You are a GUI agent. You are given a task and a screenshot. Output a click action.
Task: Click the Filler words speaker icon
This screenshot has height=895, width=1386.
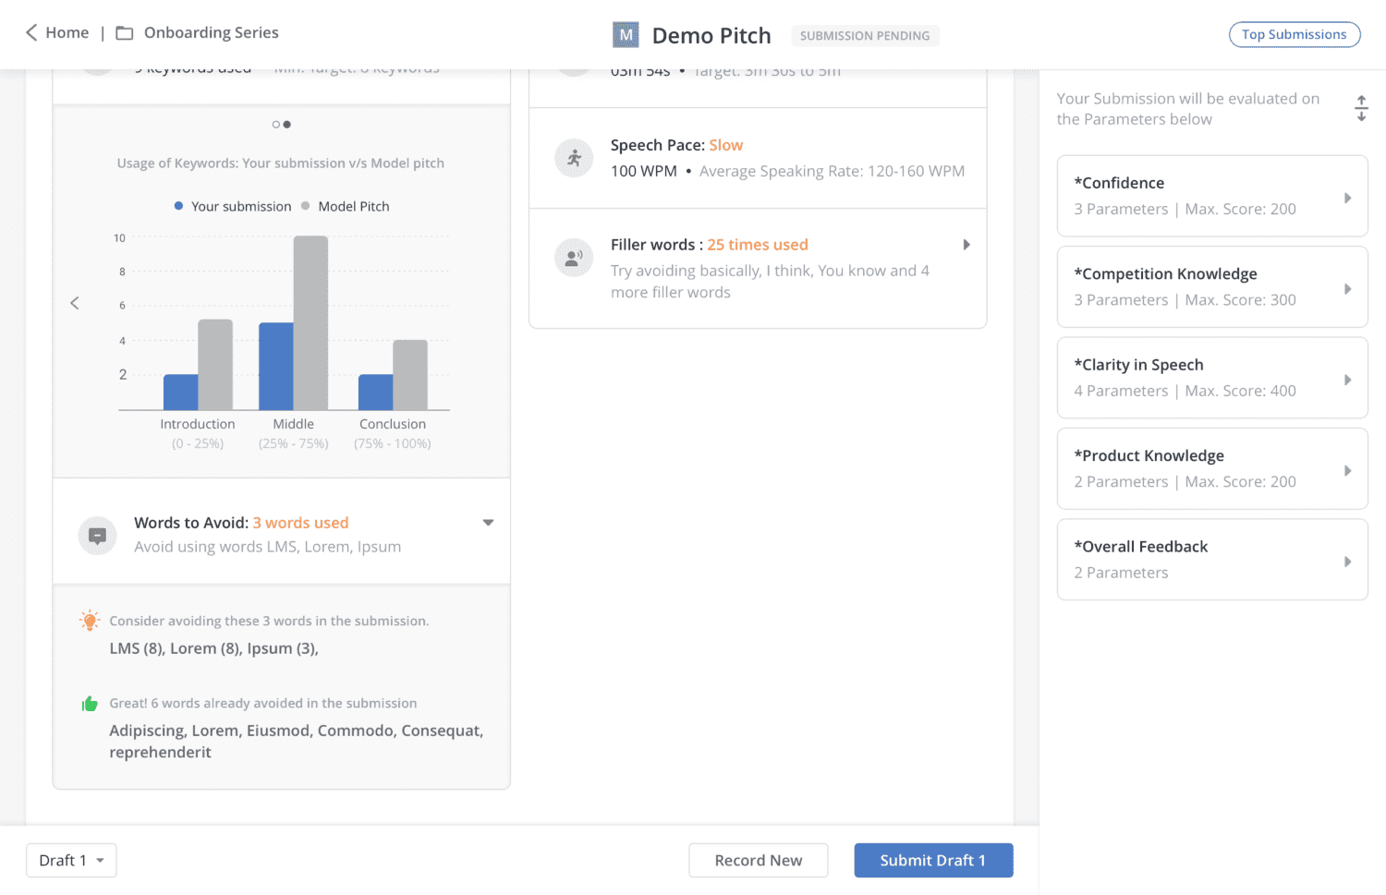pos(574,258)
